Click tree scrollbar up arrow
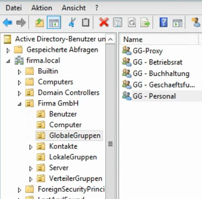 pyautogui.click(x=111, y=40)
